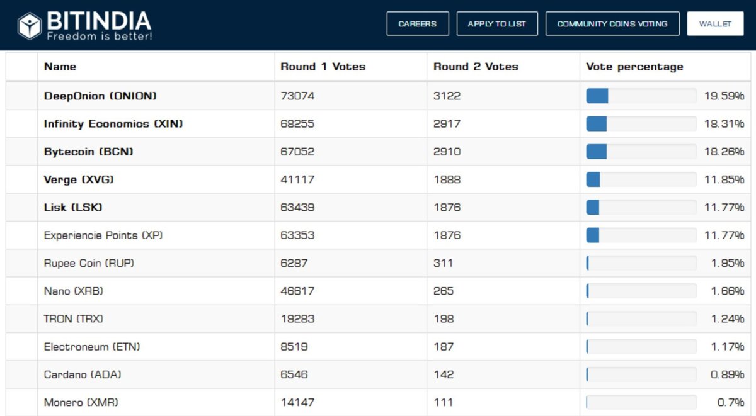Select Infinity Economics (XIN) name
The image size is (756, 416).
point(113,124)
